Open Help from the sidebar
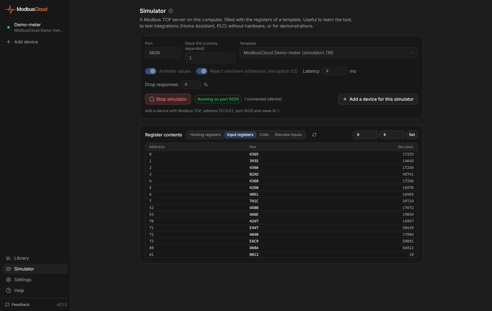Image resolution: width=492 pixels, height=311 pixels. (35, 290)
